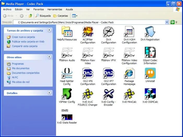Go to Mi PC

pos(15,77)
